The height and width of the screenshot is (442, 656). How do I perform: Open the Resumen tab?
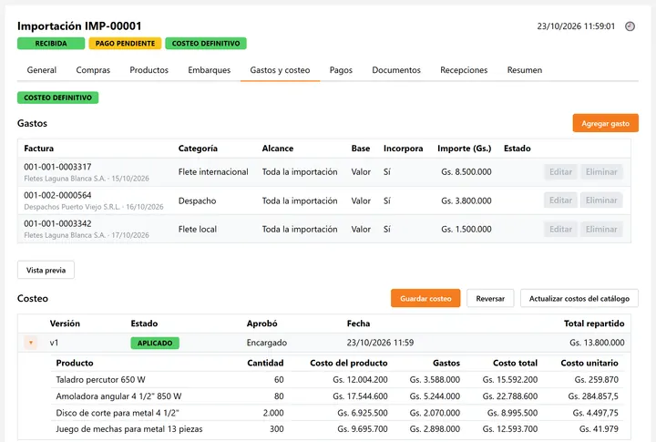(x=524, y=70)
